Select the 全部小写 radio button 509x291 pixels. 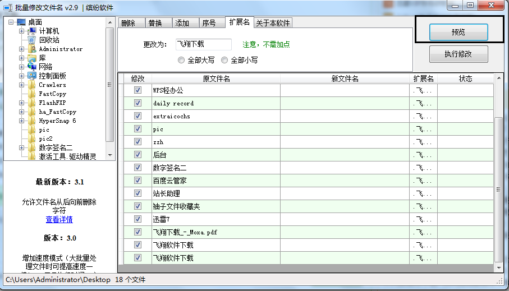tap(224, 60)
